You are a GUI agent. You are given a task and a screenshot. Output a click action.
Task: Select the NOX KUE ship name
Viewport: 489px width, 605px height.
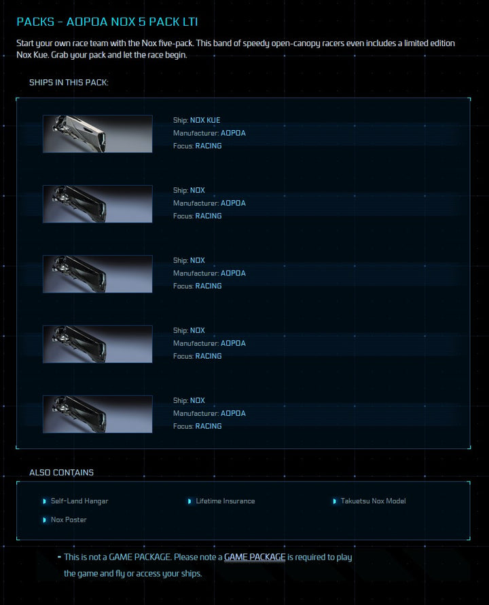pos(205,120)
